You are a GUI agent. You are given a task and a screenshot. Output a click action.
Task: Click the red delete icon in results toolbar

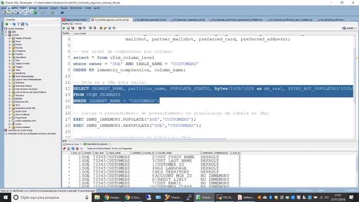[x=77, y=148]
